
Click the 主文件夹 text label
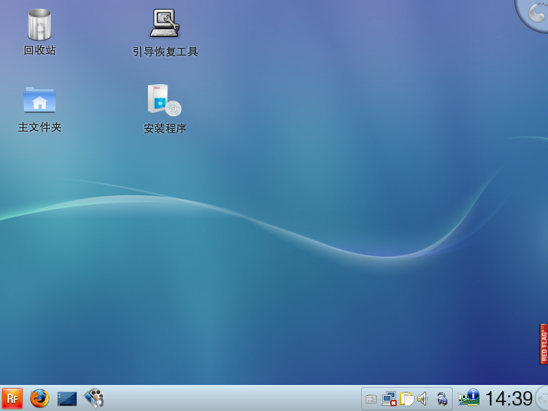click(x=39, y=127)
